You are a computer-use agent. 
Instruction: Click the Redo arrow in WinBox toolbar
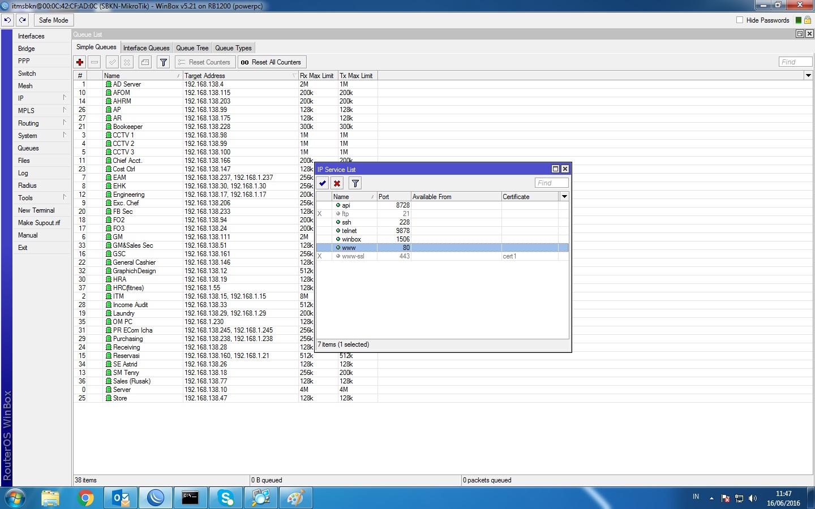[23, 20]
